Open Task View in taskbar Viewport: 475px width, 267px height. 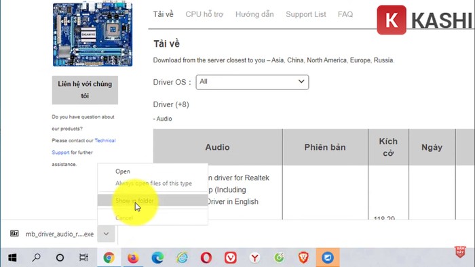click(x=83, y=258)
